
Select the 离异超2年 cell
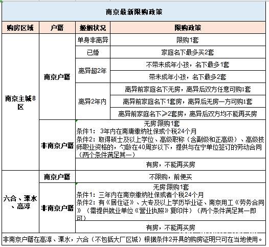point(93,71)
